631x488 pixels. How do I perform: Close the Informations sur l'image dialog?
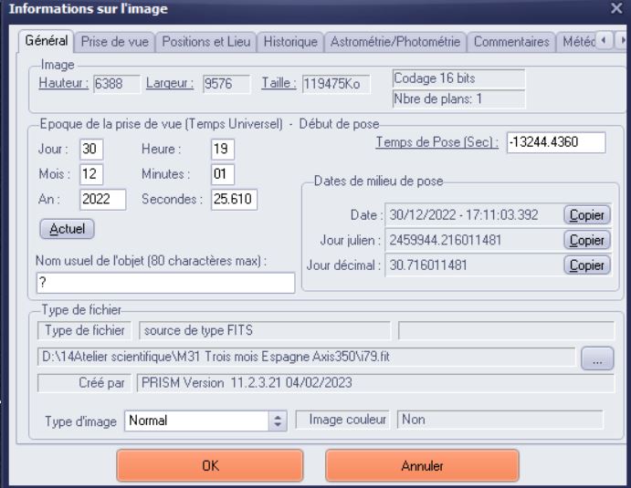[x=616, y=9]
